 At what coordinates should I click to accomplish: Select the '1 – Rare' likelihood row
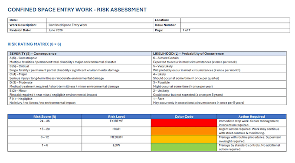click(x=219, y=101)
